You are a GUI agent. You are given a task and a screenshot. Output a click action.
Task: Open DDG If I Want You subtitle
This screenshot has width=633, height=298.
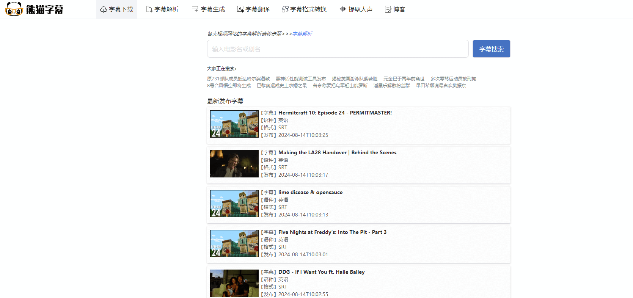coord(321,272)
